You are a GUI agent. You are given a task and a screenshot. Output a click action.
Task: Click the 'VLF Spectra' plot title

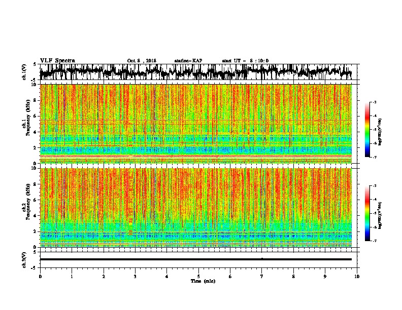(57, 61)
